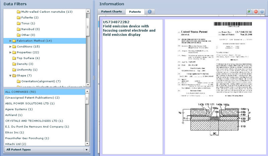Collapse the Shape tree node
This screenshot has height=156, width=268.
[10, 76]
